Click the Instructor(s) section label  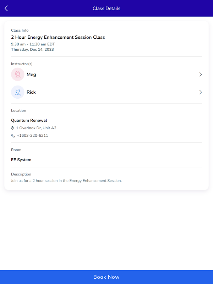pyautogui.click(x=22, y=64)
